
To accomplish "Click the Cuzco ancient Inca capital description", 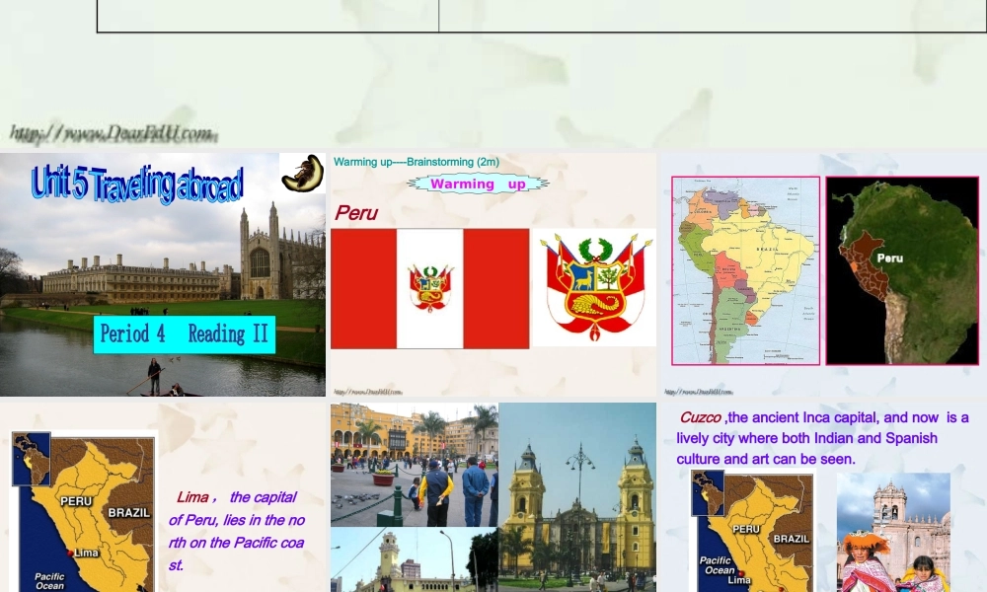I will point(823,438).
